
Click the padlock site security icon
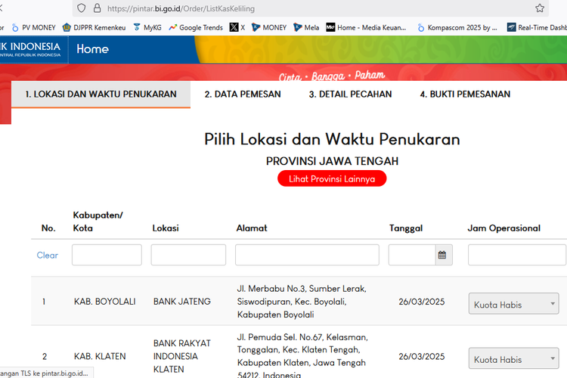(x=97, y=8)
